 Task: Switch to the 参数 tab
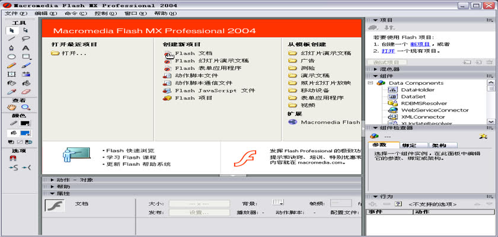pyautogui.click(x=384, y=145)
